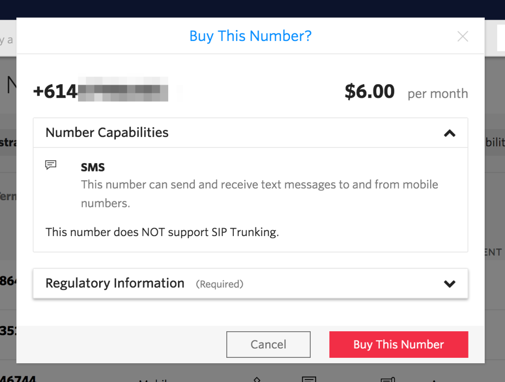This screenshot has width=505, height=382.
Task: Confirm with red Buy This Number button
Action: 398,345
